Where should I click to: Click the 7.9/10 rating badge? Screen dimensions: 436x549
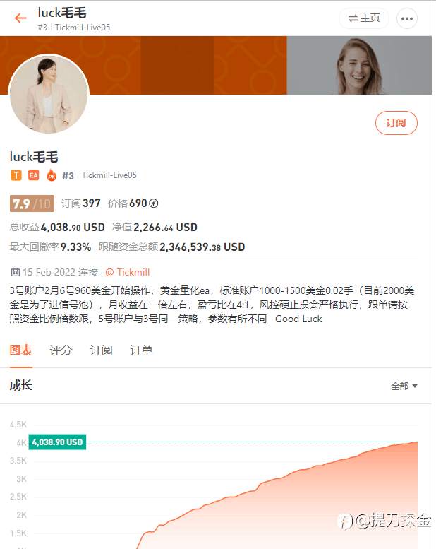pos(32,203)
